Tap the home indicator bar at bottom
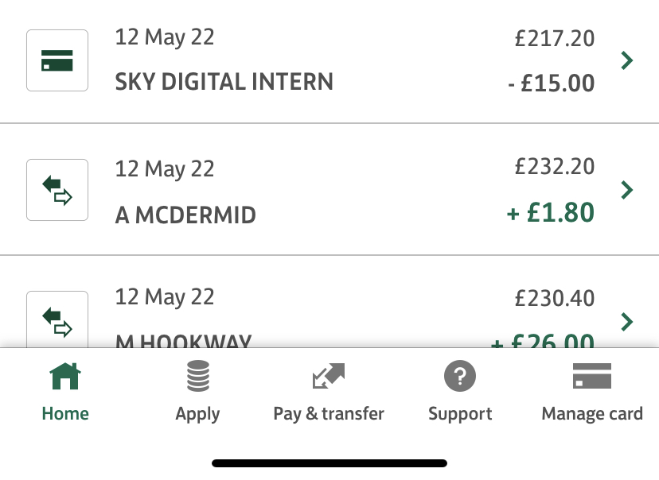This screenshot has height=480, width=659. click(x=329, y=463)
